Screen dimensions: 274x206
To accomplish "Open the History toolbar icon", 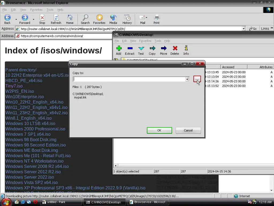I will (127, 19).
